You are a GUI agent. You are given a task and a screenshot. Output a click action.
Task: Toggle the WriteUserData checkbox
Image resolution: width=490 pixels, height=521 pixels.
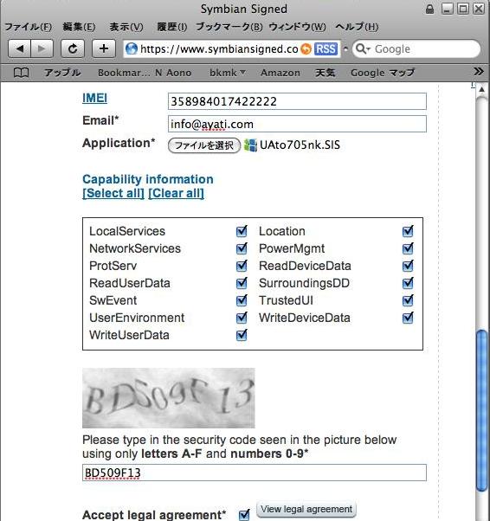pyautogui.click(x=242, y=335)
